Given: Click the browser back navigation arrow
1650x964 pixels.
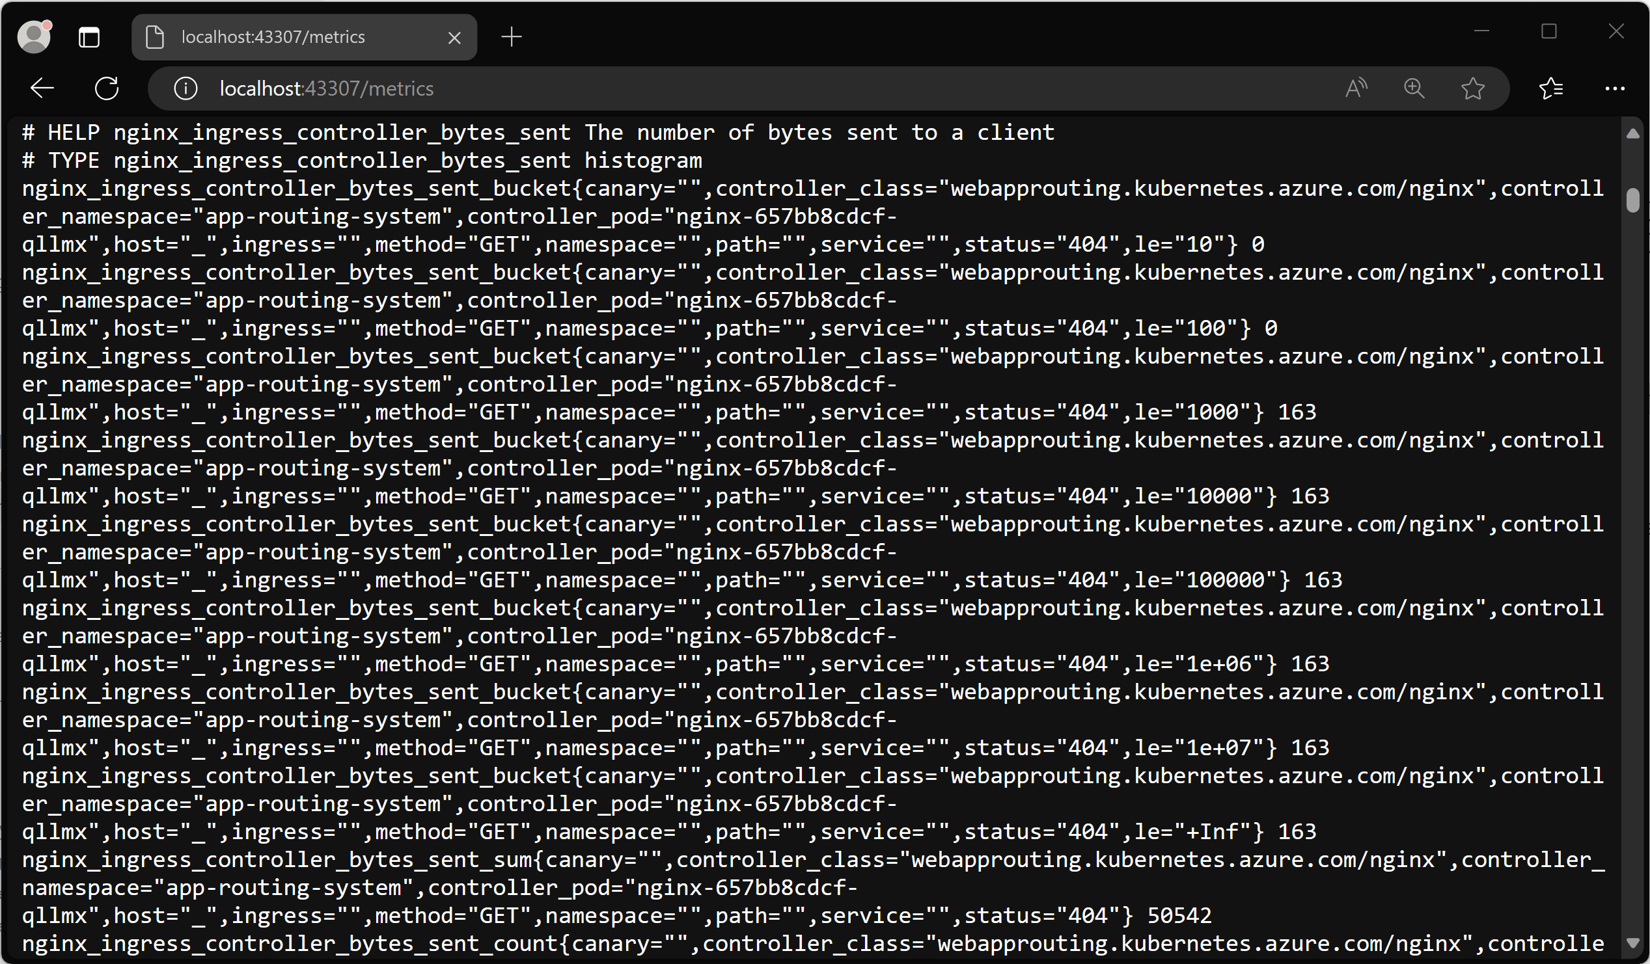Looking at the screenshot, I should (x=42, y=88).
